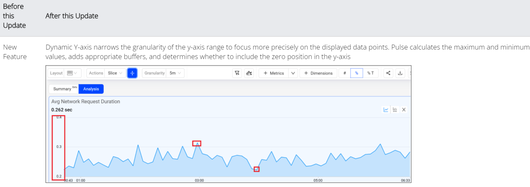Toggle the % T display mode

(x=370, y=73)
